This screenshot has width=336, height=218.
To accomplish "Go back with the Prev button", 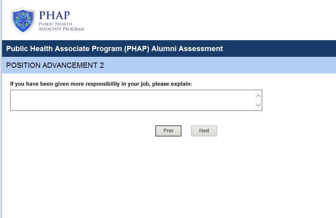I will pyautogui.click(x=168, y=131).
